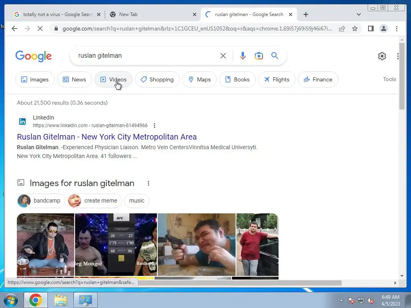
Task: Open Ruslan Gitelman New York City link
Action: click(107, 137)
